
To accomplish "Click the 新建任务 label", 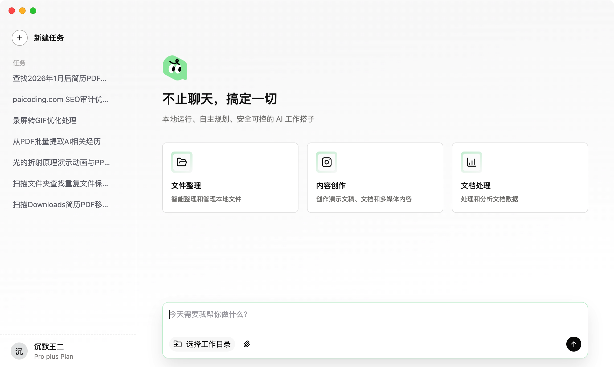I will tap(49, 38).
